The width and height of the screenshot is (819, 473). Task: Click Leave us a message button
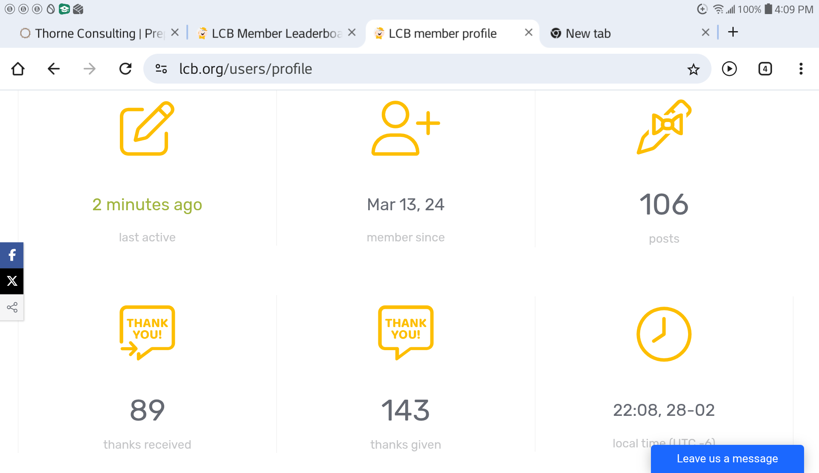(727, 458)
